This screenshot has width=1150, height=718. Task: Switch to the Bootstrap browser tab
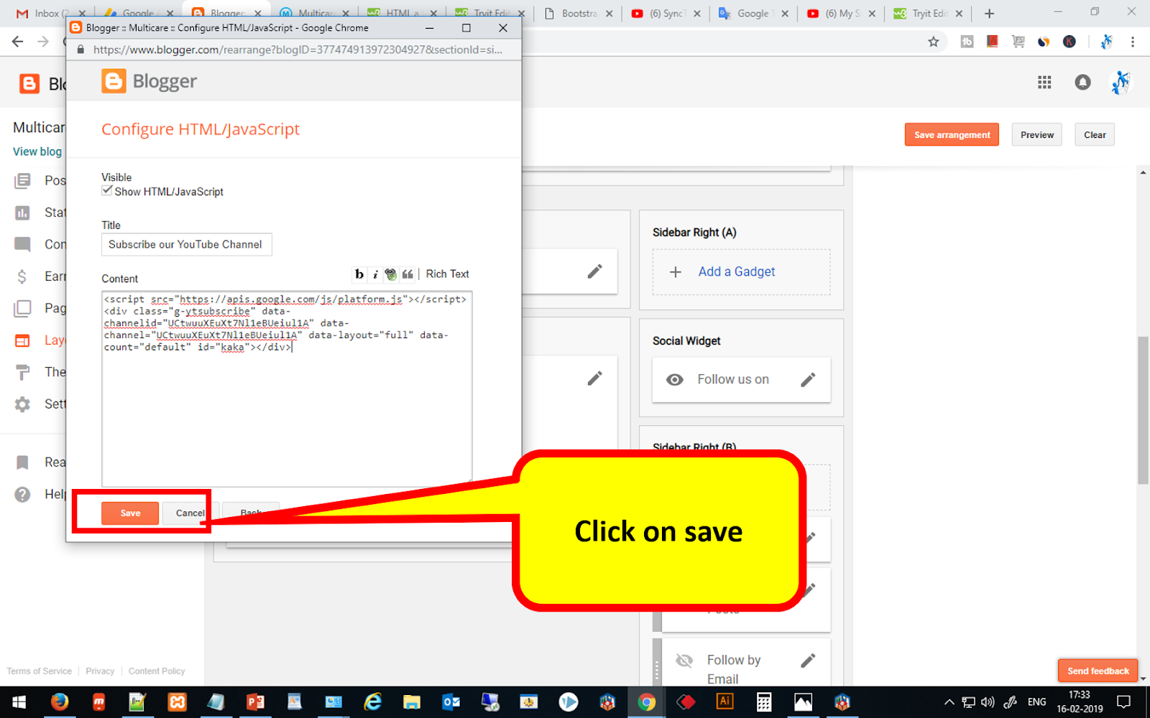click(x=579, y=14)
